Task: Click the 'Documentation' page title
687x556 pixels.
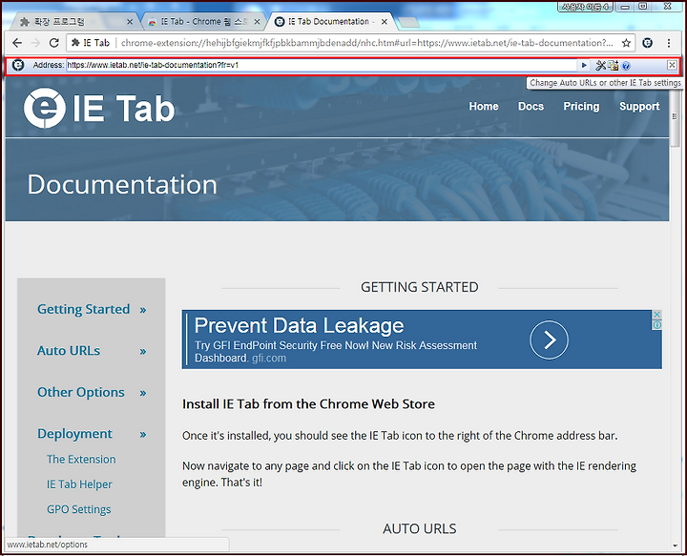Action: point(122,184)
